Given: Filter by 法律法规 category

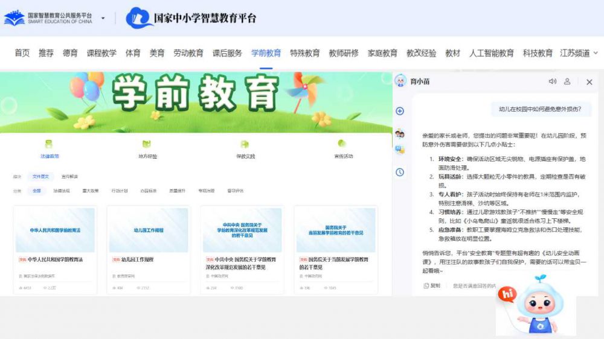Looking at the screenshot, I should (61, 191).
